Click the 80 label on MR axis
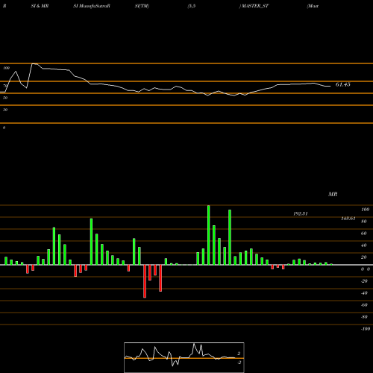 click(x=364, y=222)
